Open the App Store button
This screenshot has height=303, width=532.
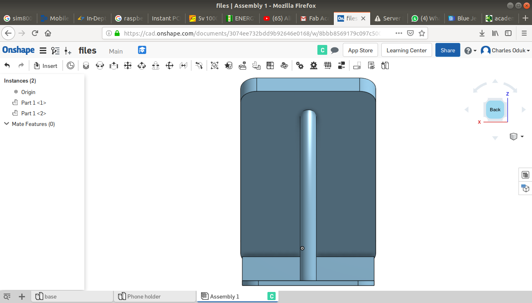(360, 50)
